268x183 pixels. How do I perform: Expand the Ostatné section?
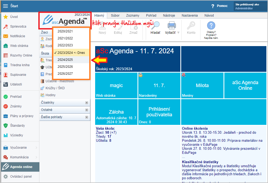[x=87, y=110]
